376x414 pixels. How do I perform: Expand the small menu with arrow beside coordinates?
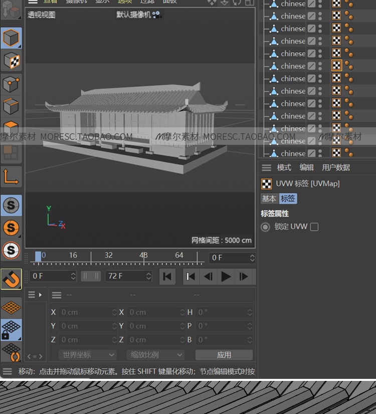[x=35, y=295]
